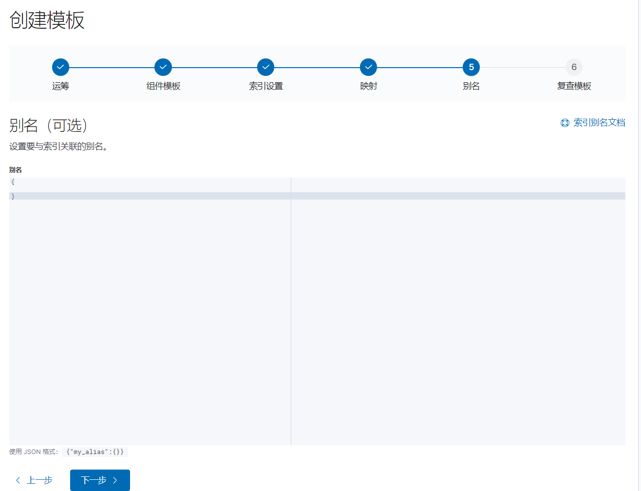Screen dimensions: 641x491
Task: Click the 创建模板 page title
Action: (x=47, y=20)
